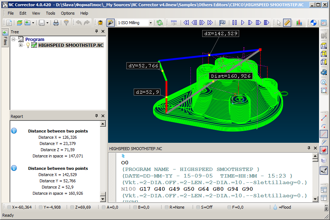Open the checklist settings window icon
Image resolution: width=330 pixels, height=220 pixels.
click(324, 22)
